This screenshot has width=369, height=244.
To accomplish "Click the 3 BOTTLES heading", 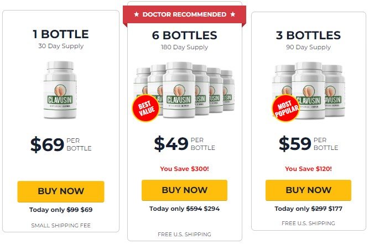I will [x=308, y=35].
